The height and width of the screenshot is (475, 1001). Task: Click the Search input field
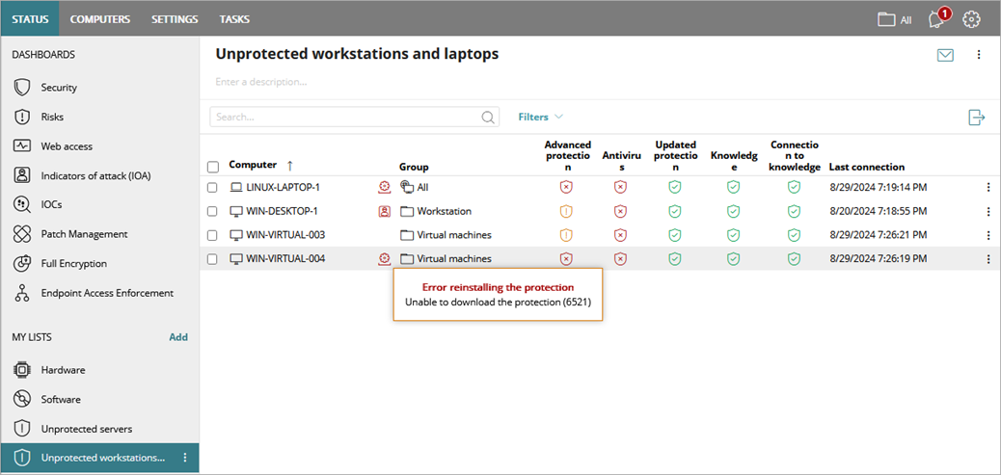[x=342, y=118]
